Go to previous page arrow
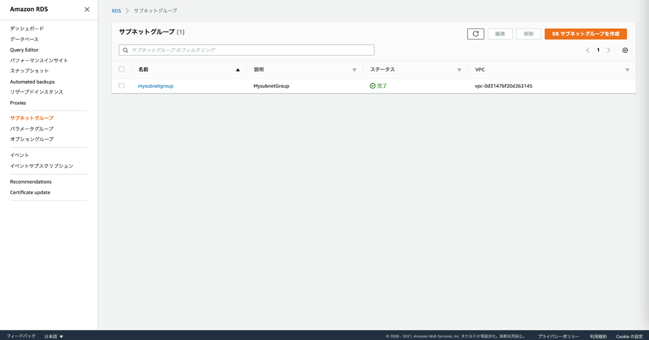This screenshot has height=340, width=649. tap(588, 50)
